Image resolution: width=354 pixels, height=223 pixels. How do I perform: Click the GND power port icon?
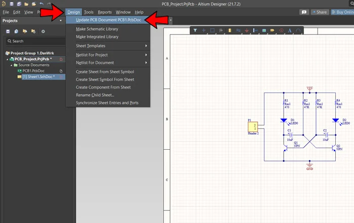(x=247, y=30)
